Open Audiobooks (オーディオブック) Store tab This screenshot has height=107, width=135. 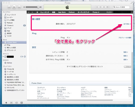pos(83,12)
